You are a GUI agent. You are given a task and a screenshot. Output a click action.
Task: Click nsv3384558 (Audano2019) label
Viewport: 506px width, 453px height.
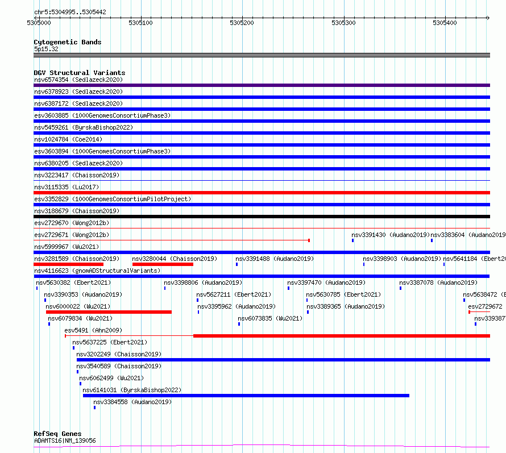(x=132, y=402)
